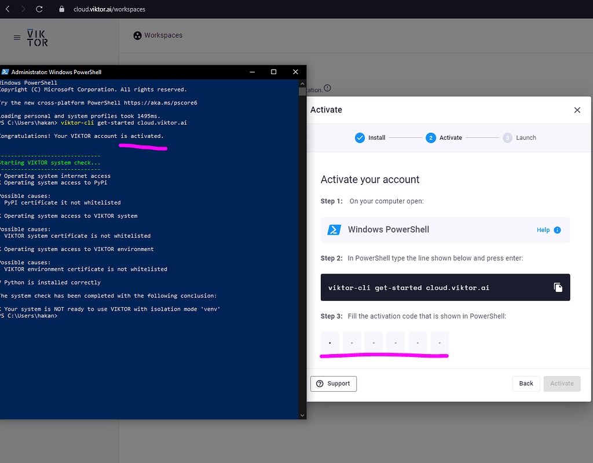Click the Workspaces icon in header
Image resolution: width=593 pixels, height=463 pixels.
pos(137,35)
